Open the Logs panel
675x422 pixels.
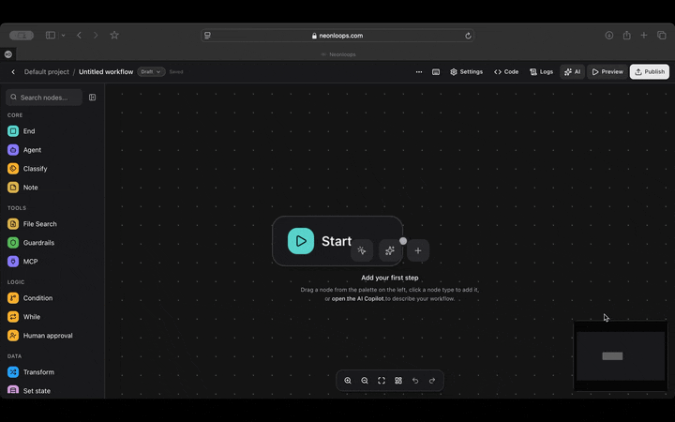pyautogui.click(x=542, y=72)
